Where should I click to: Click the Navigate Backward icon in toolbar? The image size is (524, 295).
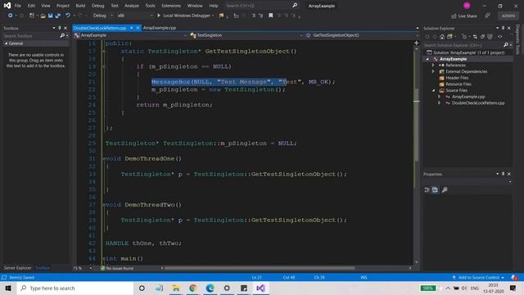[x=11, y=16]
